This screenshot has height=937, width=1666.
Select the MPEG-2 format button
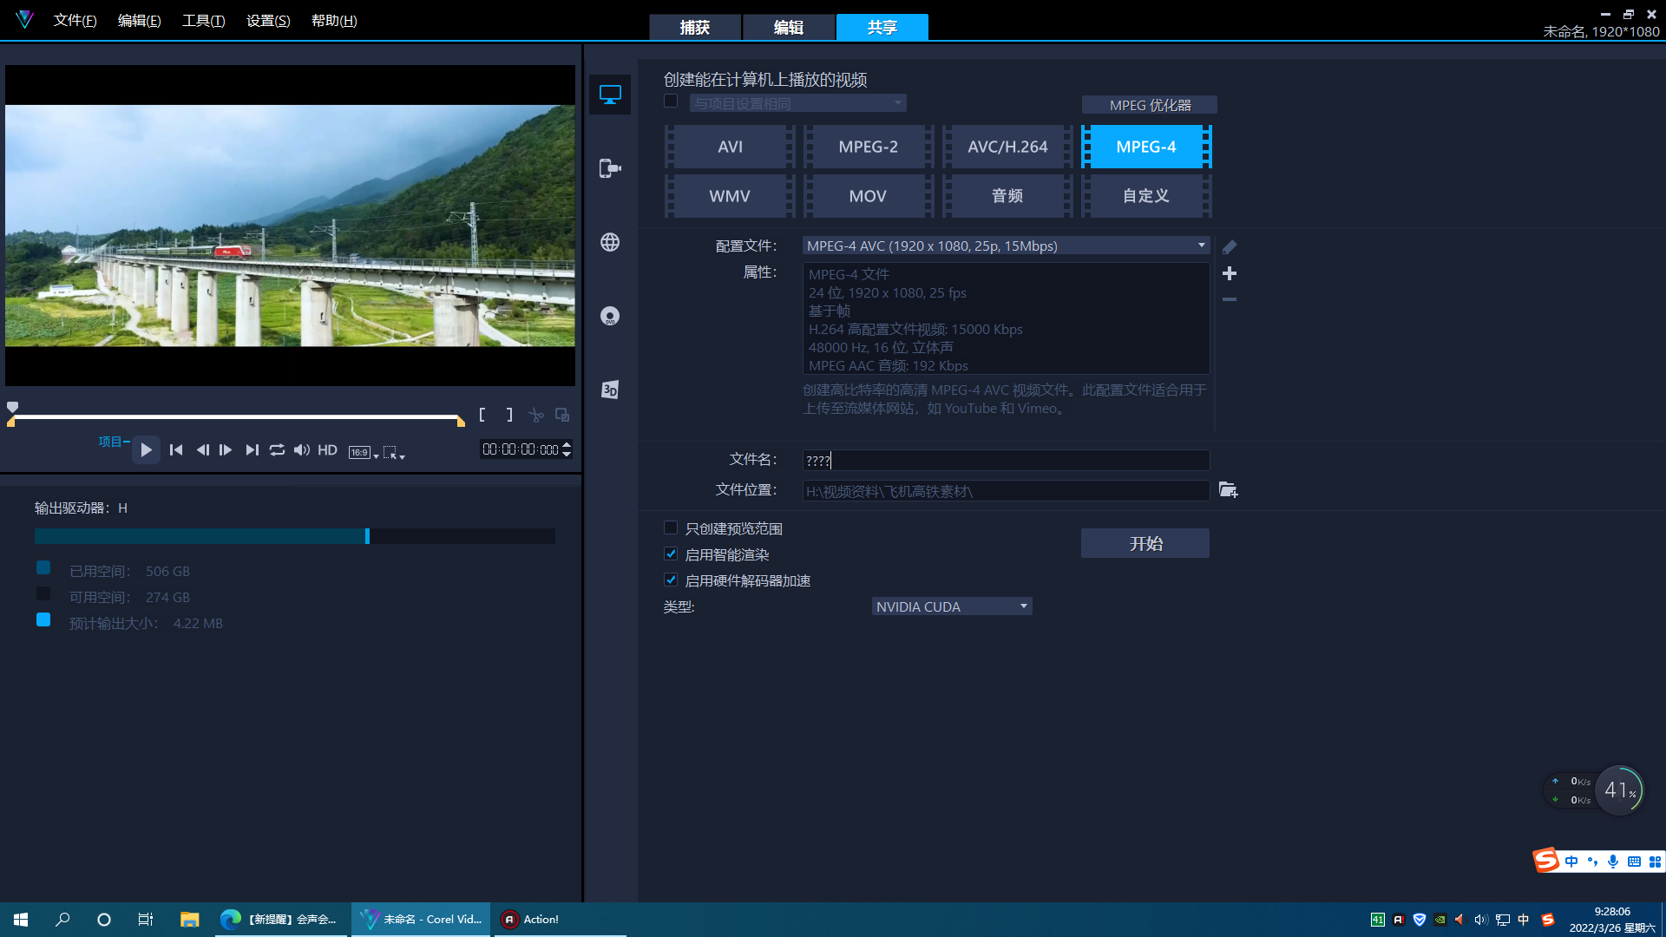click(x=868, y=147)
